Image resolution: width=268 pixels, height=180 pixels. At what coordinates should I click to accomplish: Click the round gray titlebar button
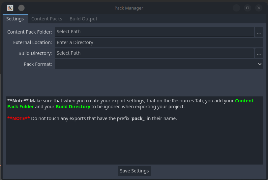click(21, 8)
